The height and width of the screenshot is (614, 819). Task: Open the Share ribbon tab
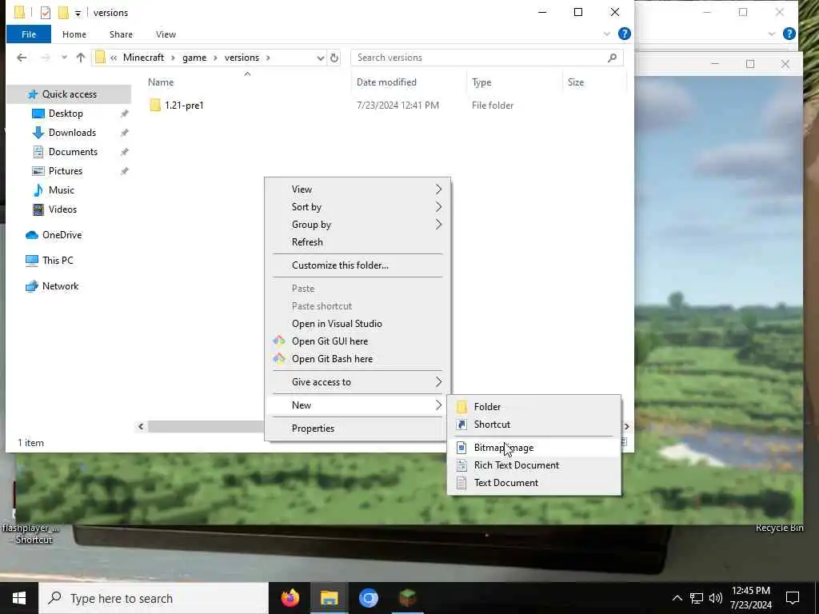[x=121, y=34]
